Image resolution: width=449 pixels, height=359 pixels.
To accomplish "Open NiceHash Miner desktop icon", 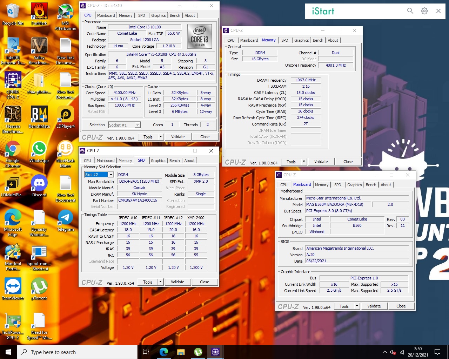I will click(x=66, y=154).
